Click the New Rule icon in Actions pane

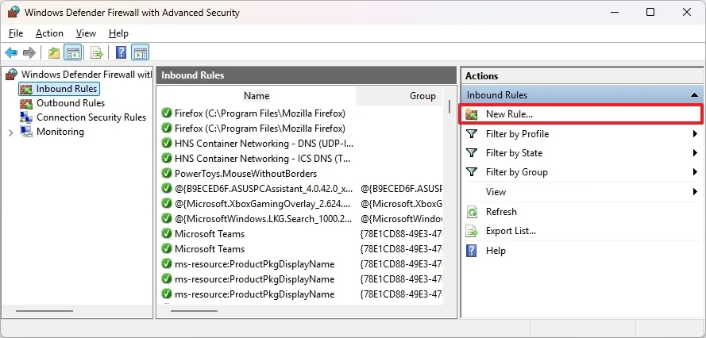[472, 114]
